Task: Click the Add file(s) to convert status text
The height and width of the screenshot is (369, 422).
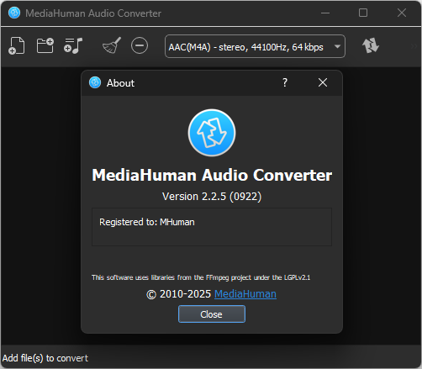Action: click(x=45, y=358)
